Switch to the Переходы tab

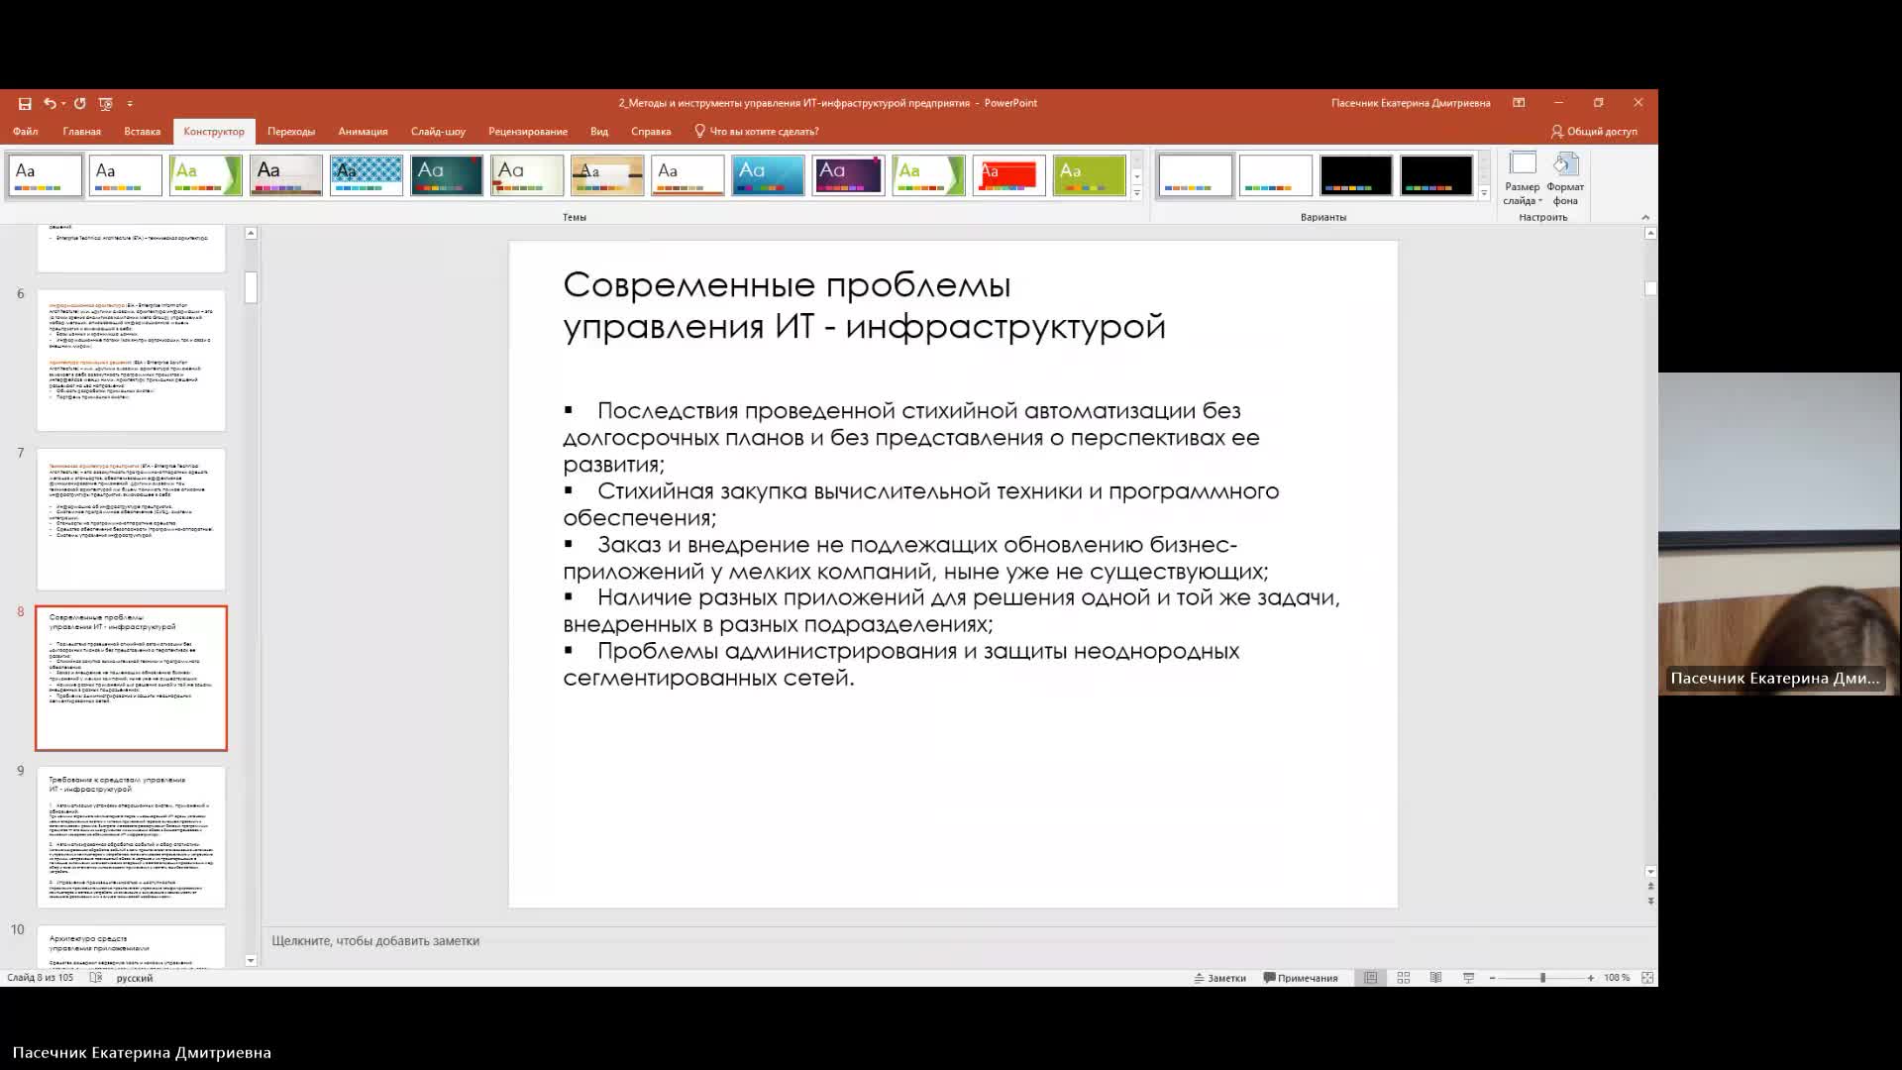pyautogui.click(x=291, y=132)
